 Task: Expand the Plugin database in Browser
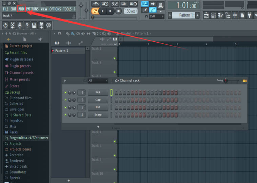click(x=21, y=59)
